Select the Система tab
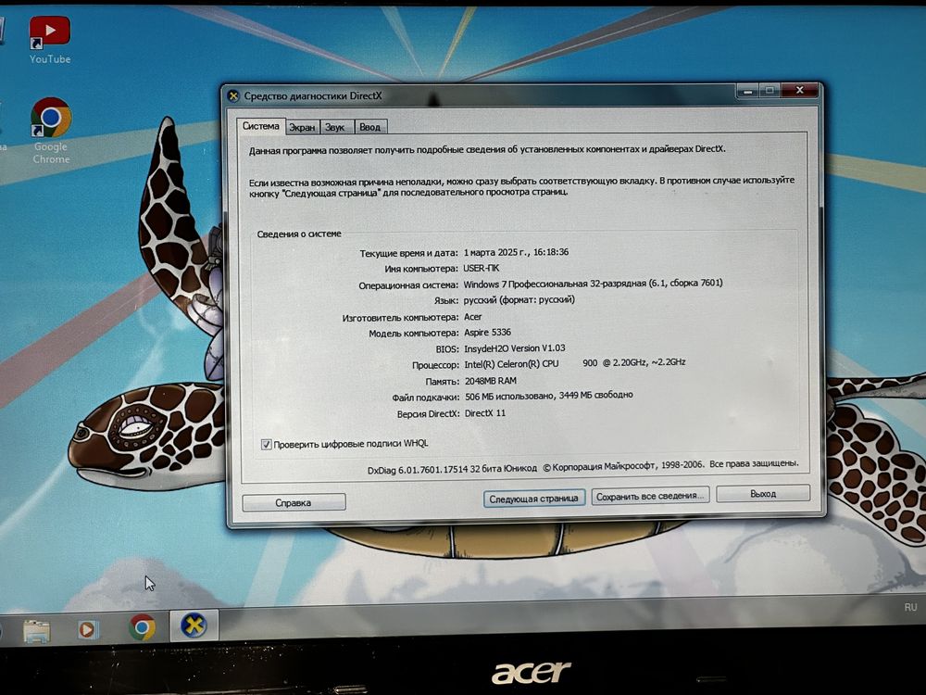Image resolution: width=926 pixels, height=695 pixels. (260, 126)
